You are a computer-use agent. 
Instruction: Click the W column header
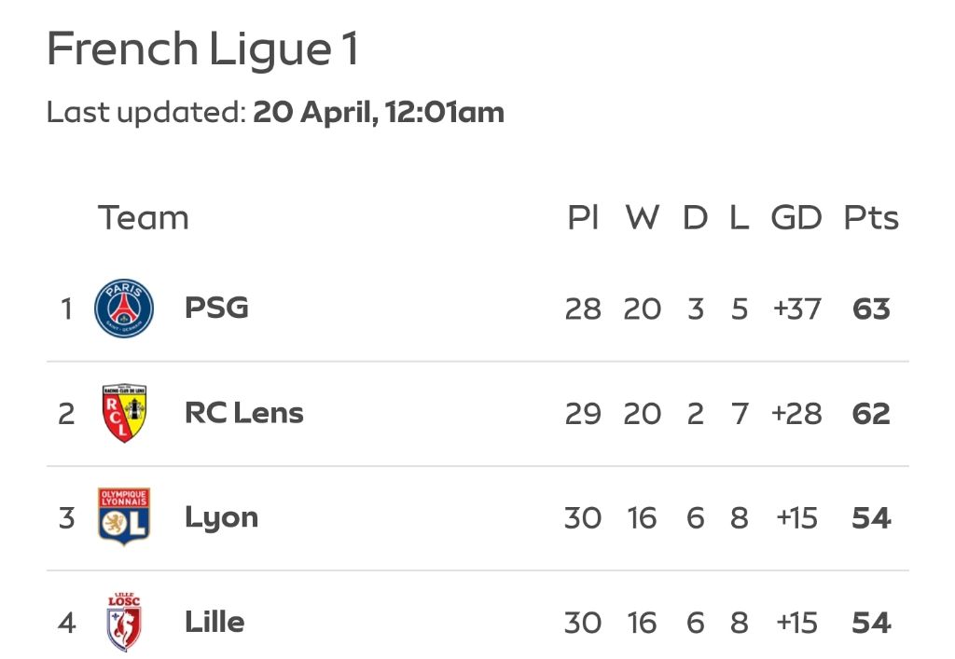643,218
